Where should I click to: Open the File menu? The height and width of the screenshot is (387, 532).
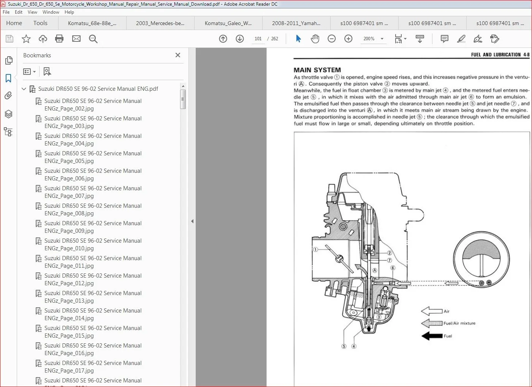click(6, 12)
